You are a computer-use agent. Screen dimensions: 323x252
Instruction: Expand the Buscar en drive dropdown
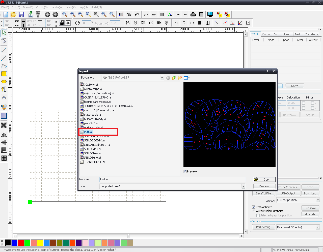pyautogui.click(x=162, y=78)
